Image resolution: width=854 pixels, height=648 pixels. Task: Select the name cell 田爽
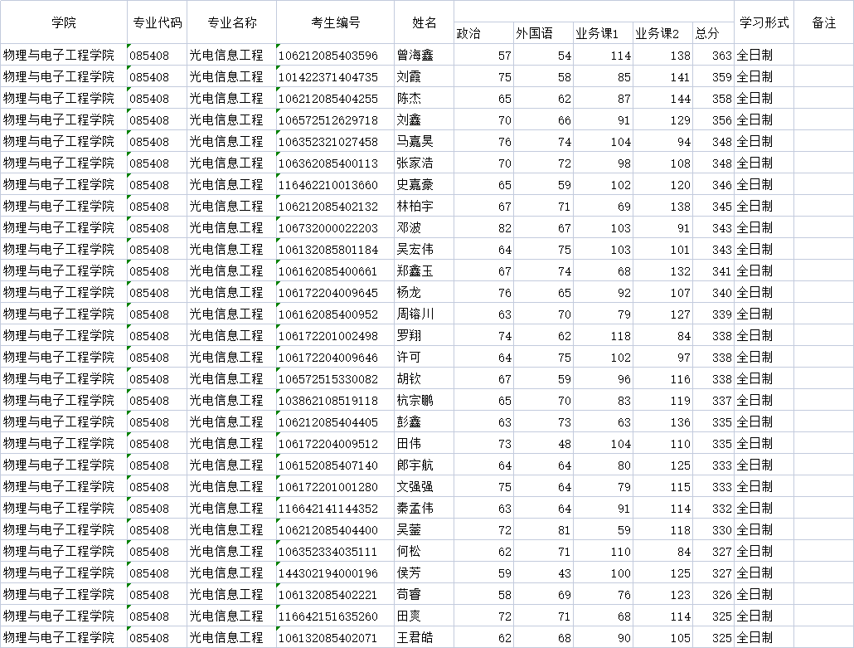[x=424, y=616]
